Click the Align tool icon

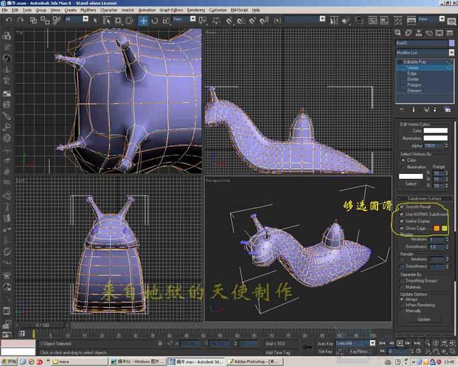click(346, 21)
